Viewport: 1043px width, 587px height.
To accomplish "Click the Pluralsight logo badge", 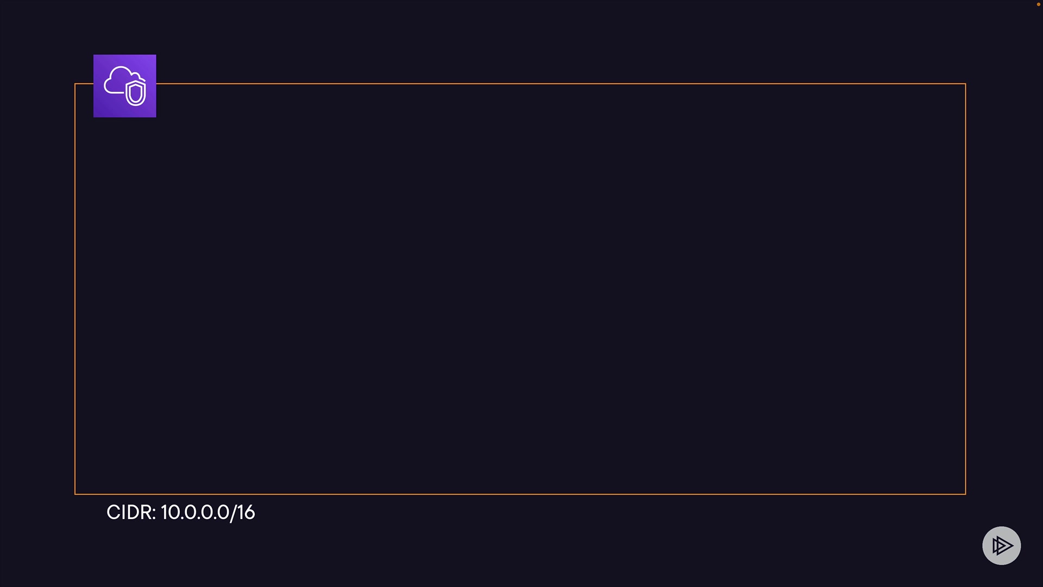I will (1001, 545).
